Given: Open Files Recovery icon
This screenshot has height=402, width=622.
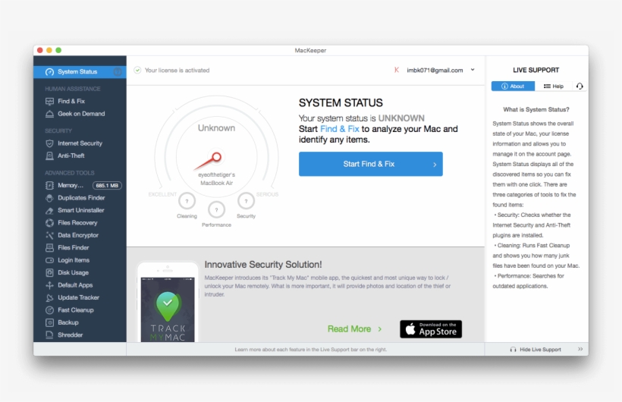Looking at the screenshot, I should click(x=49, y=223).
